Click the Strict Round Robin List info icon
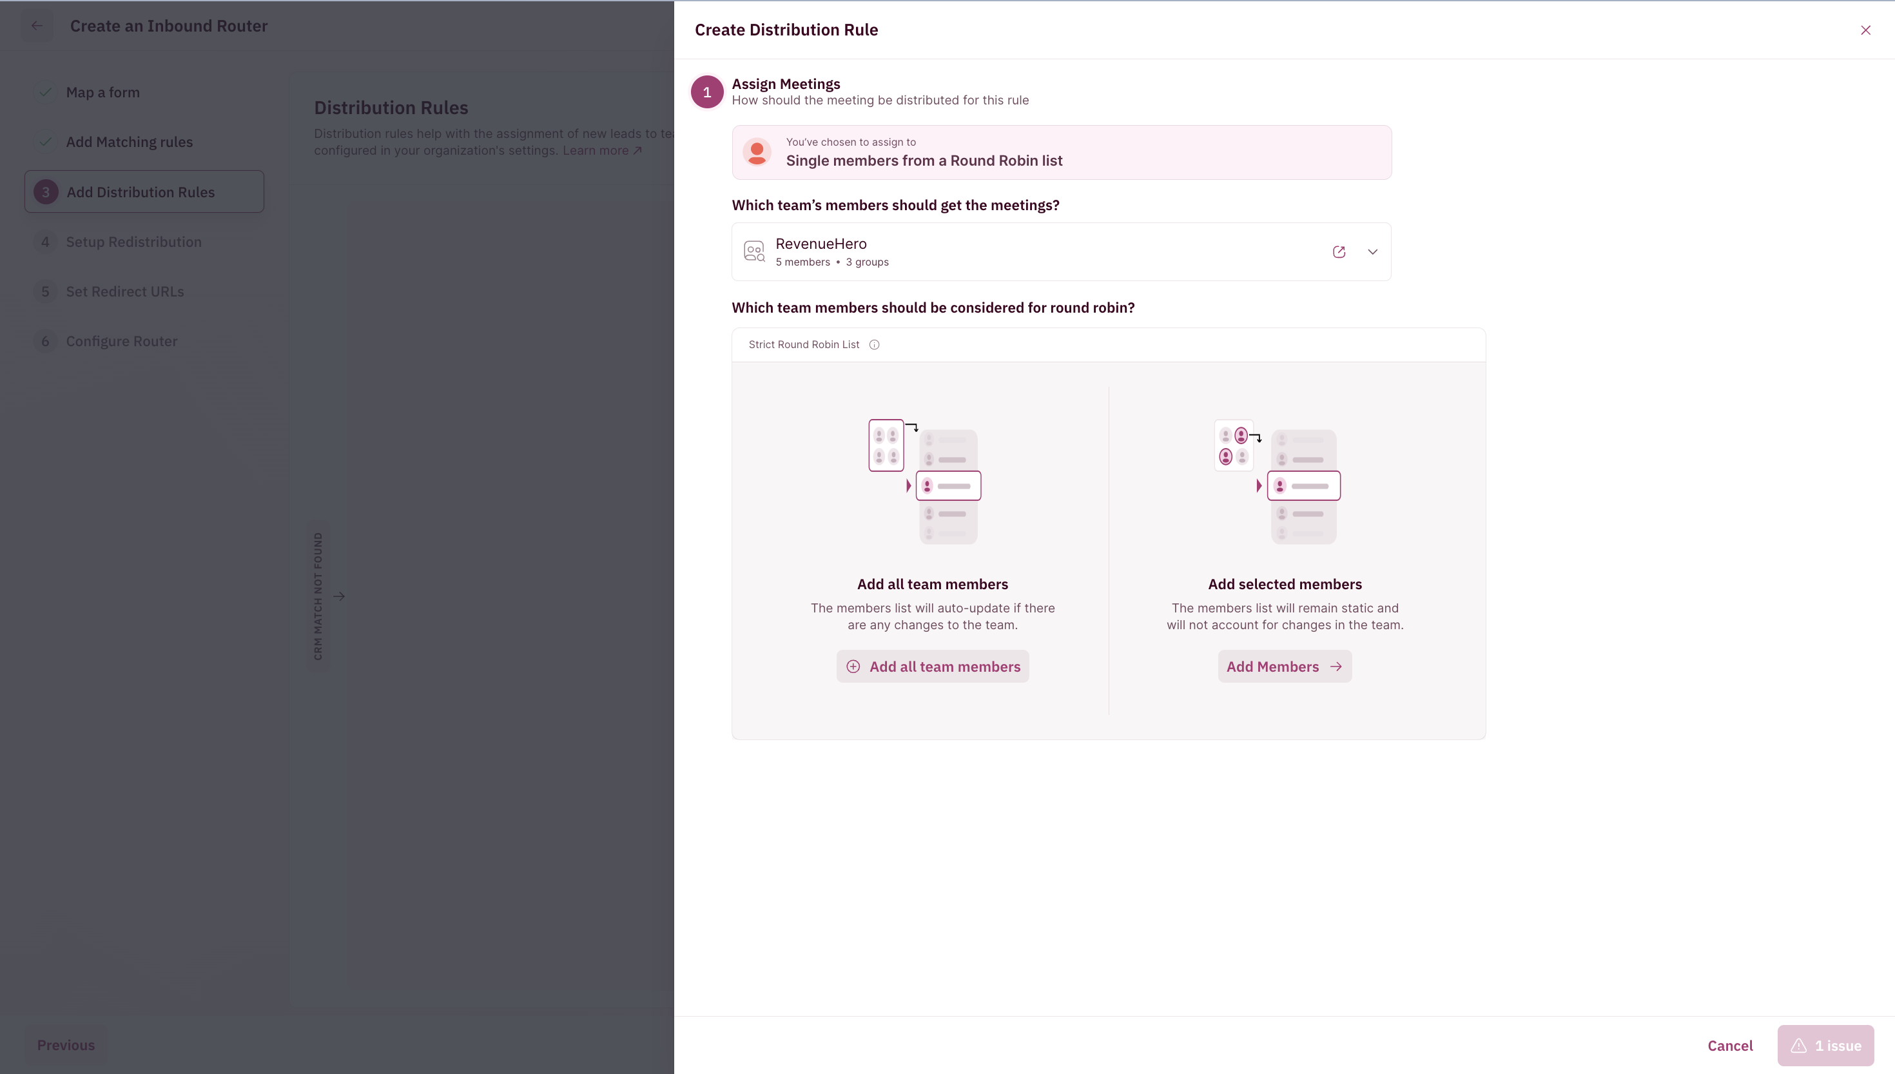1895x1074 pixels. pyautogui.click(x=875, y=344)
